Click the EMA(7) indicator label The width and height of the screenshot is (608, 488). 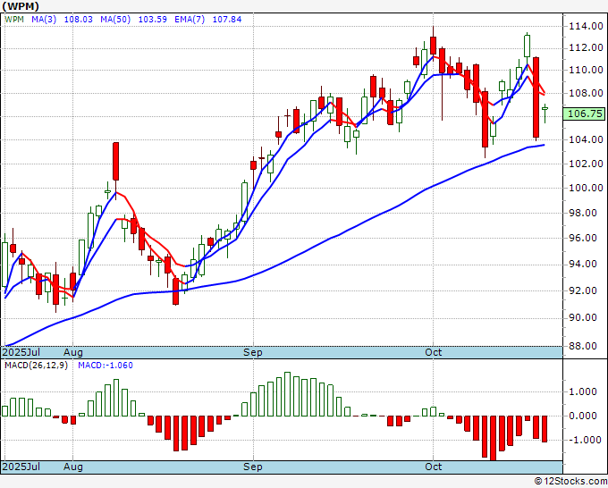click(190, 20)
